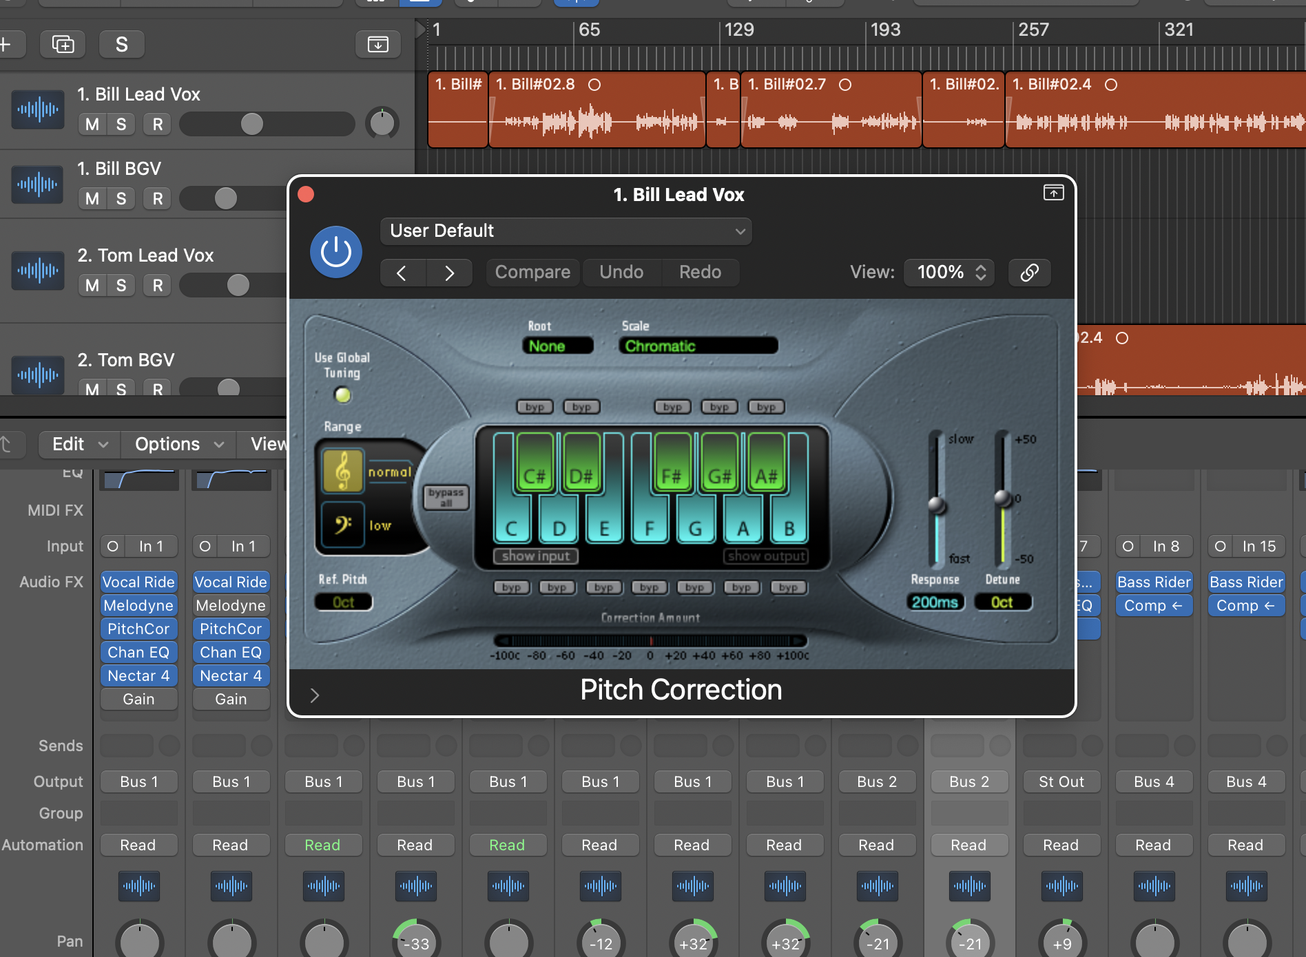Screen dimensions: 1306x957
Task: Select the bass clef low range
Action: [343, 525]
